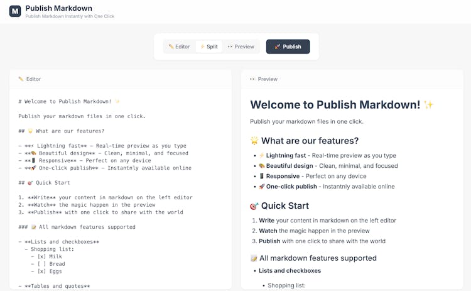Click the eyes icon in Preview panel header

pos(252,79)
